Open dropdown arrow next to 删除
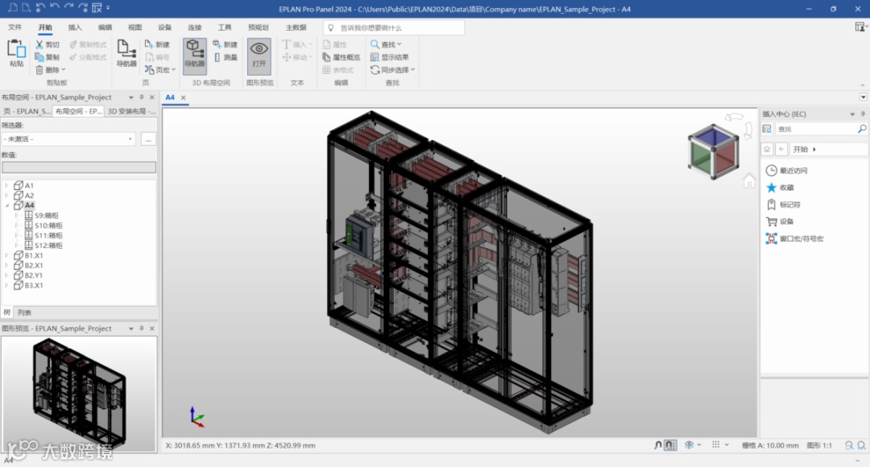 point(64,70)
